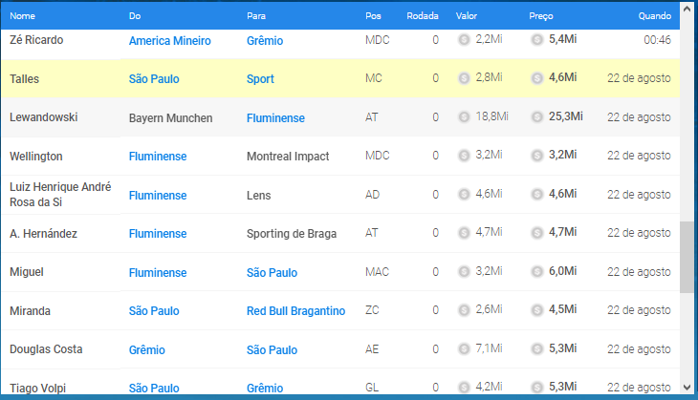Click coin icon next to Talles' 2,8Mi value
Screen dimensions: 698x400
coord(464,78)
